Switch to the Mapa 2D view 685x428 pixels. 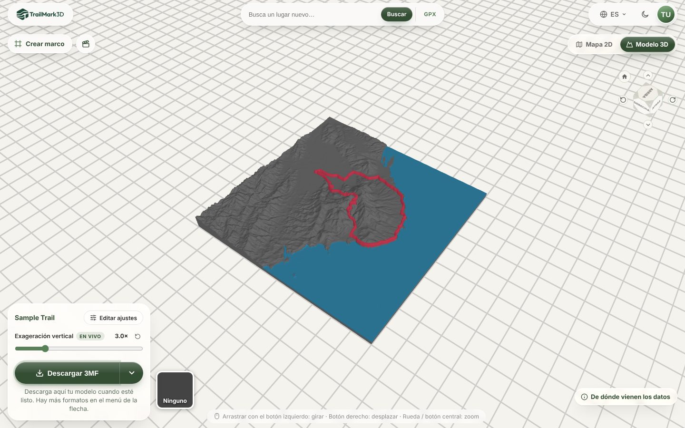coord(594,44)
